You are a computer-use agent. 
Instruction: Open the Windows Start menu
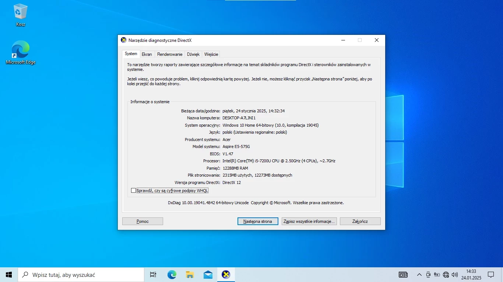9,275
